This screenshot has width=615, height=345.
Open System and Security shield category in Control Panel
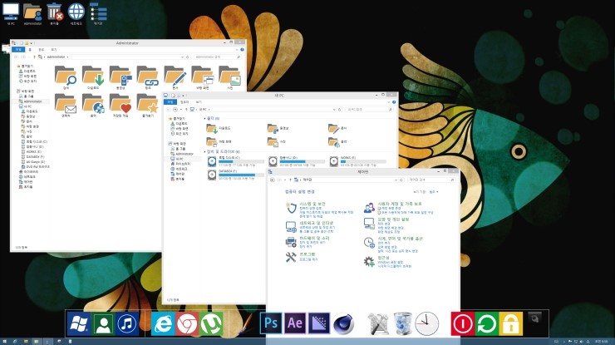click(312, 205)
